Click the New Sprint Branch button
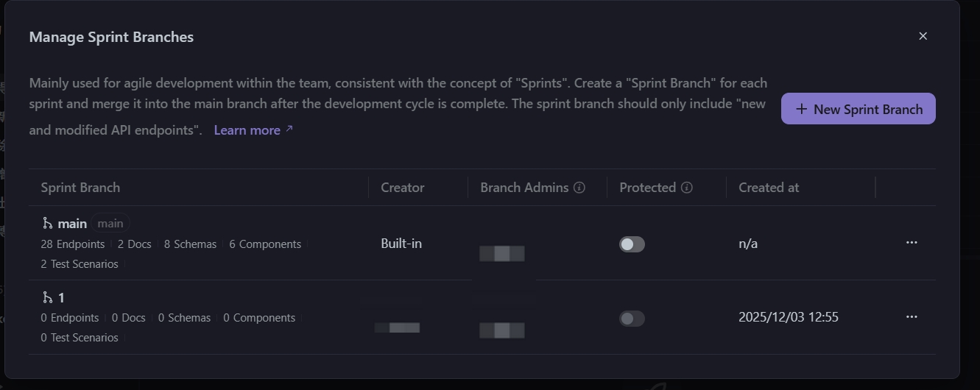The width and height of the screenshot is (980, 390). 858,109
